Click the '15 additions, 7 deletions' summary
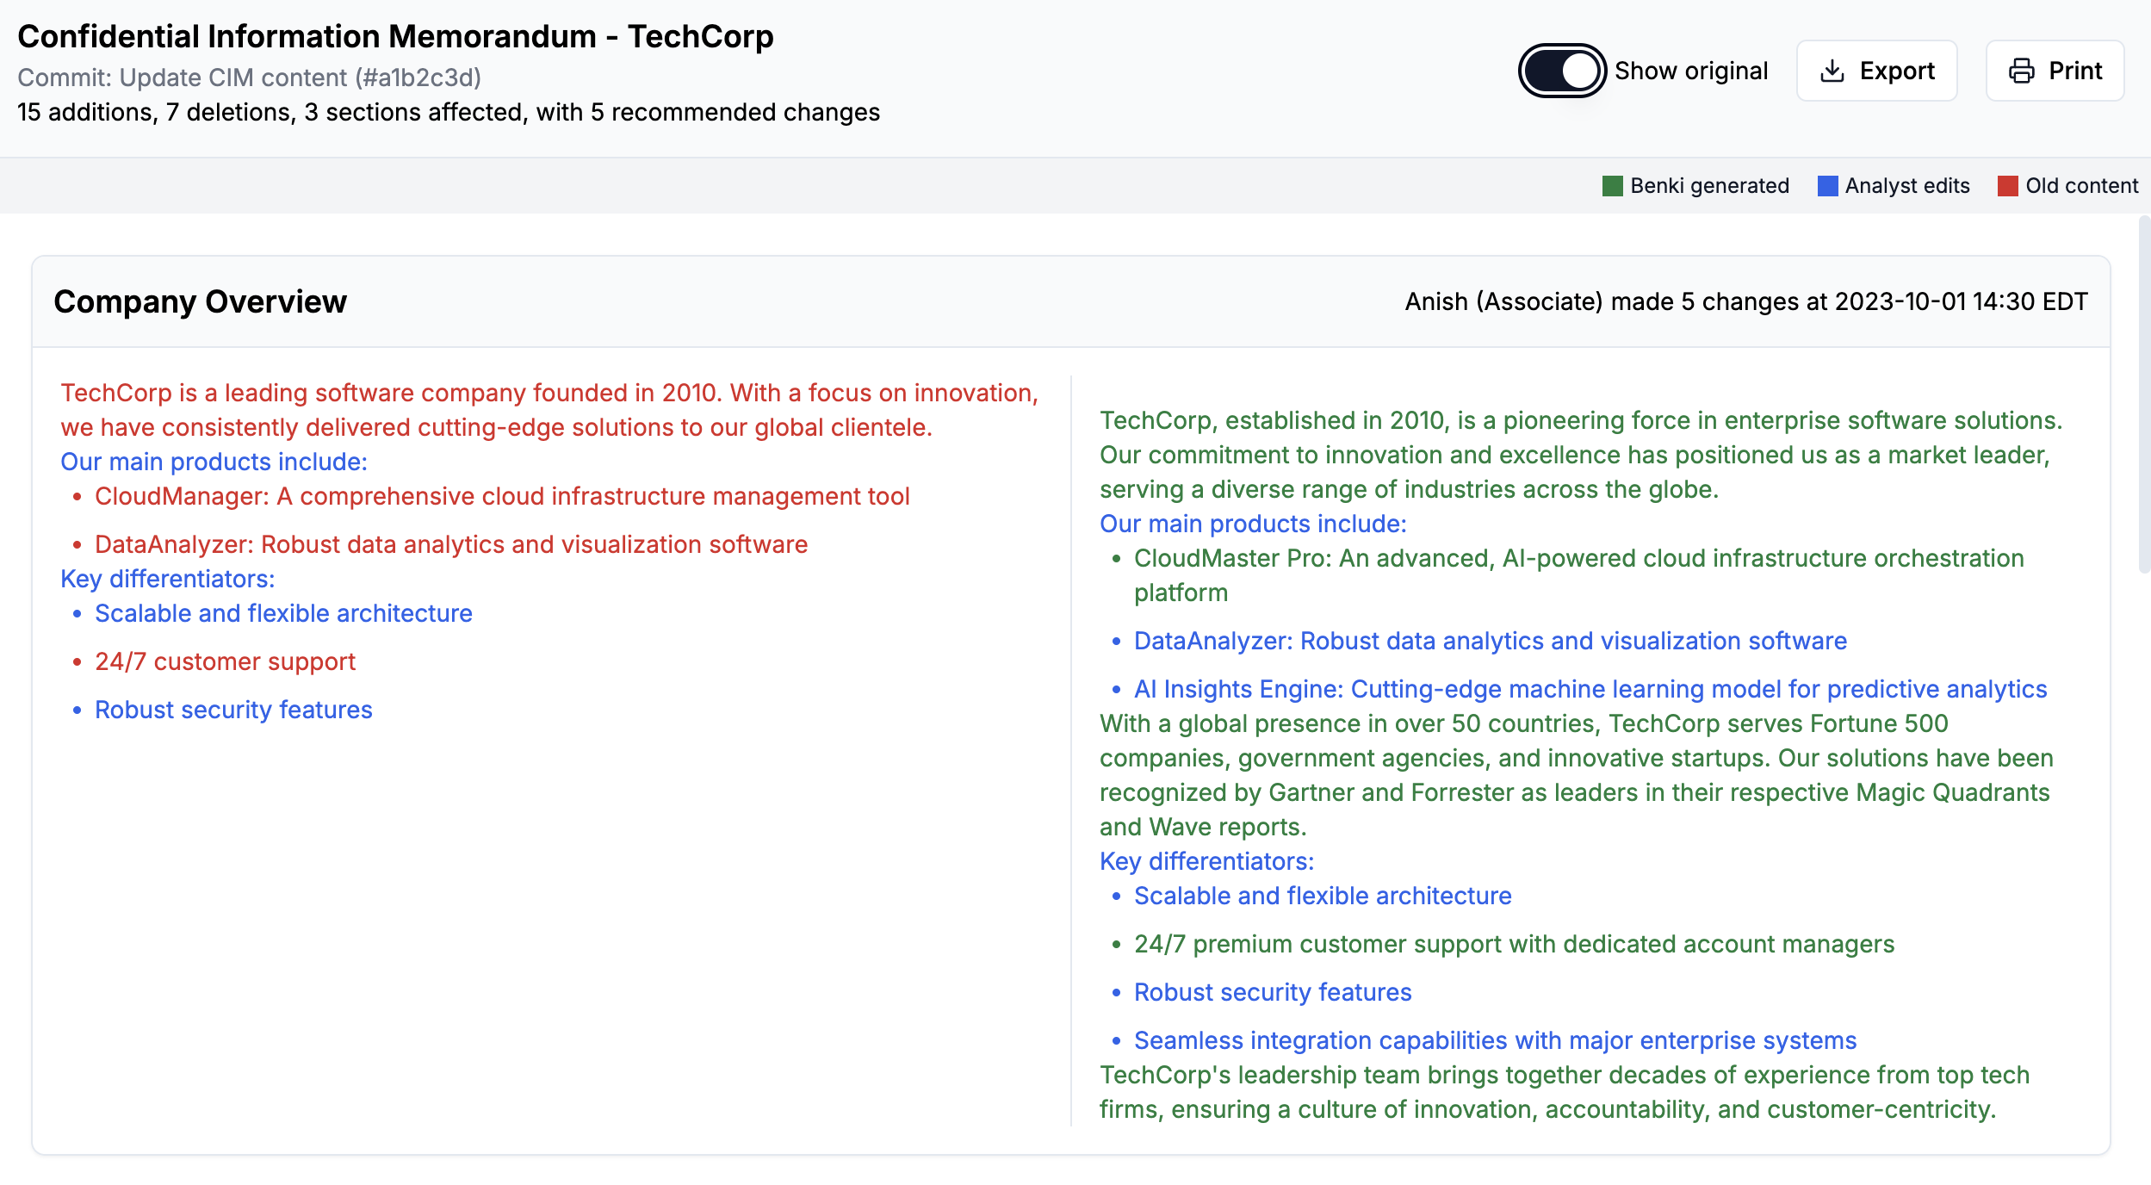 point(448,112)
